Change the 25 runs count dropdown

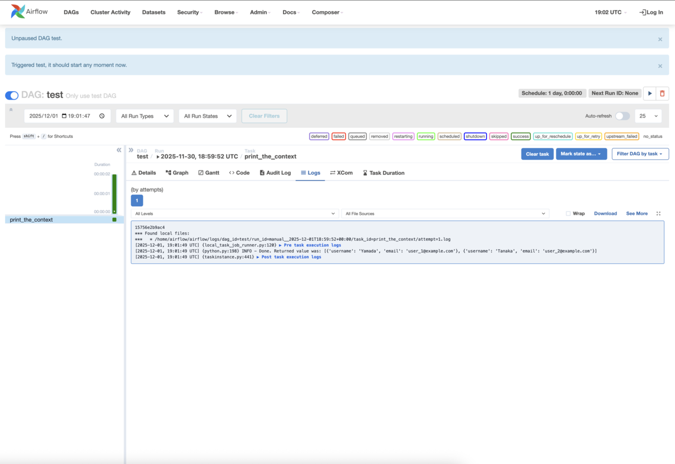[648, 116]
